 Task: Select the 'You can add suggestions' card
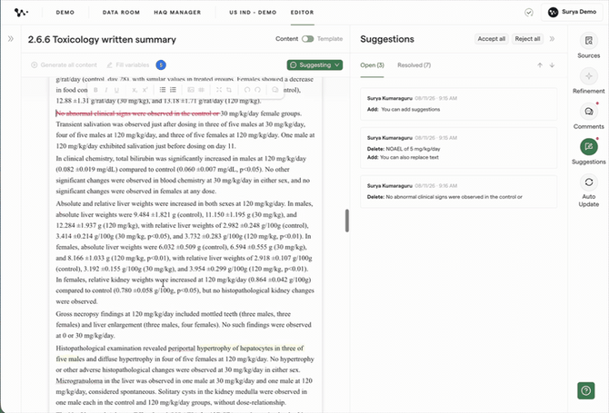pos(459,103)
